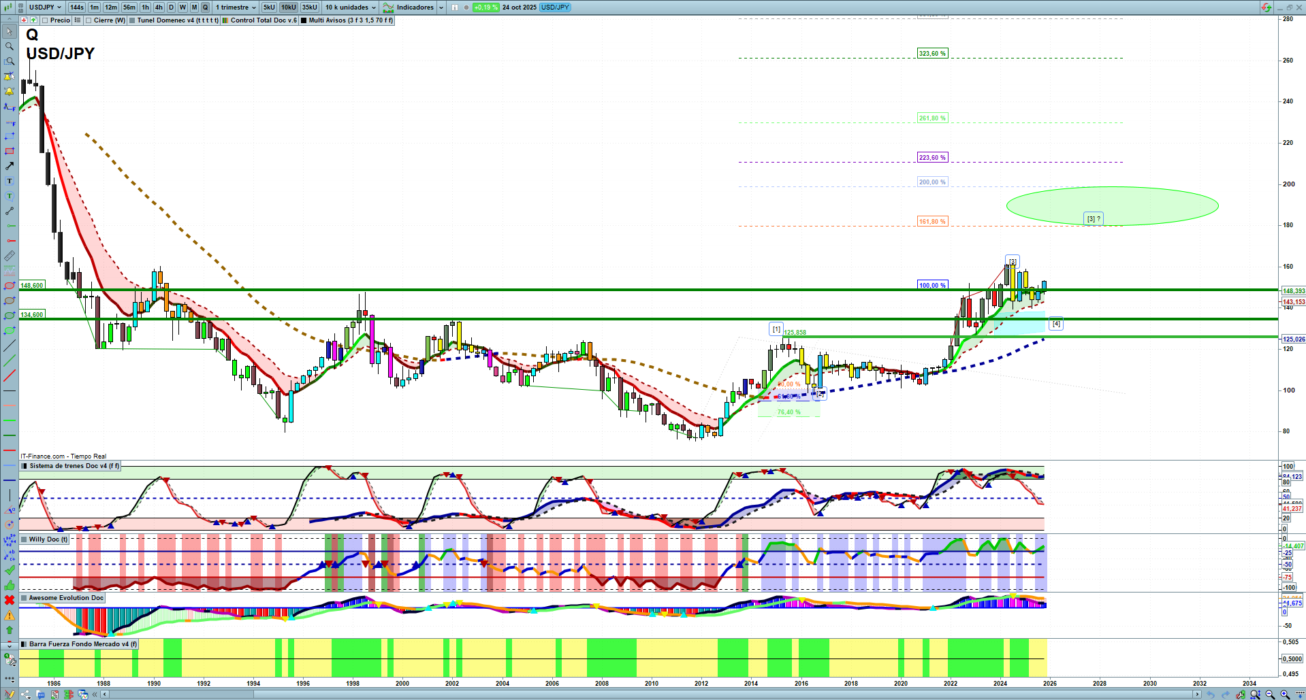
Task: Select the green speech bubble text tool
Action: (10, 196)
